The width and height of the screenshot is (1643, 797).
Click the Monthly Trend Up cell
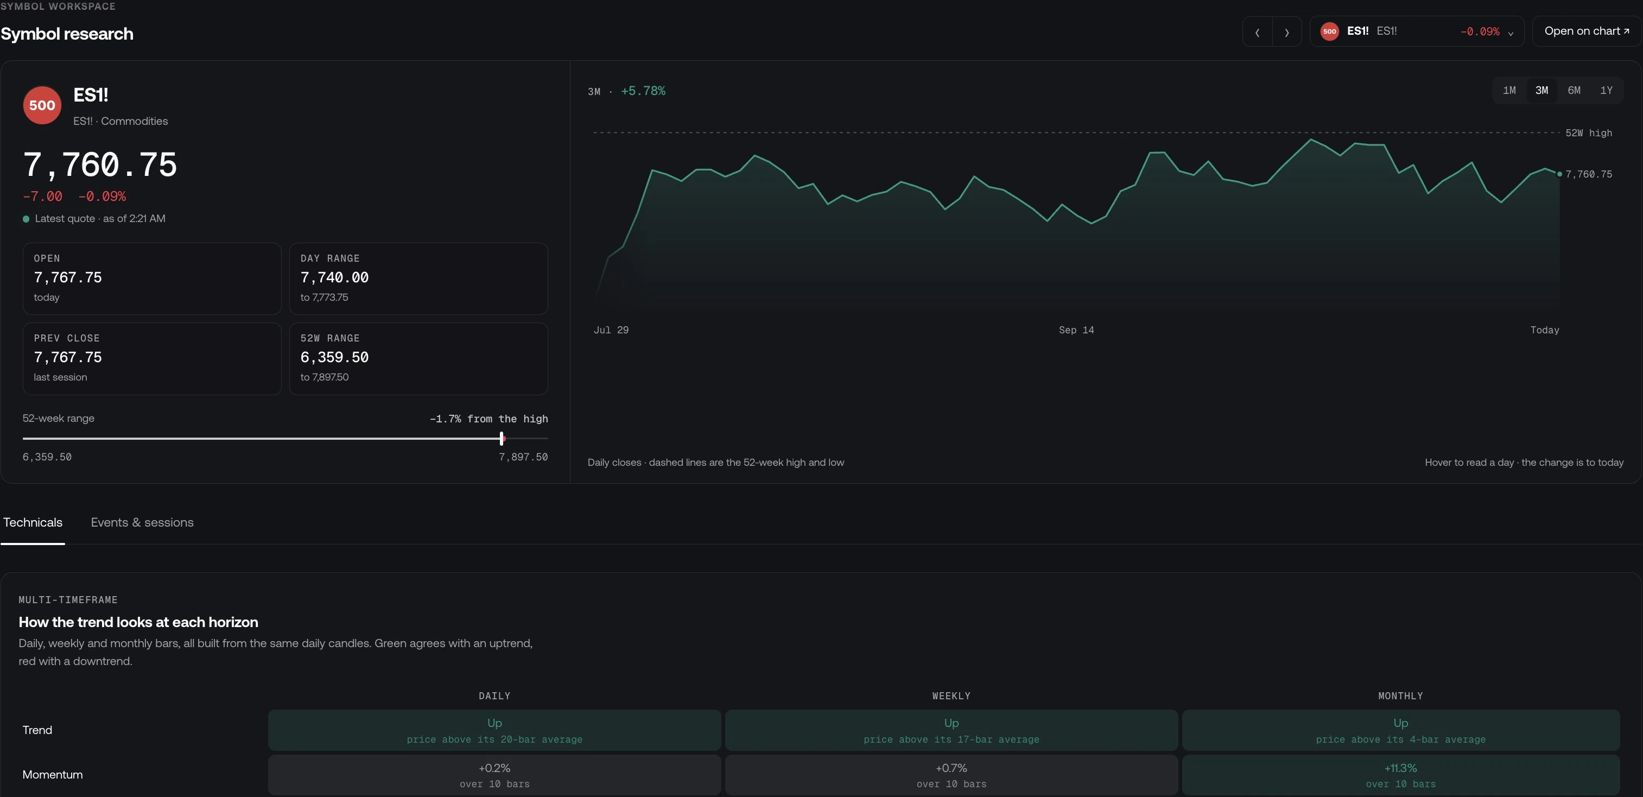coord(1400,730)
